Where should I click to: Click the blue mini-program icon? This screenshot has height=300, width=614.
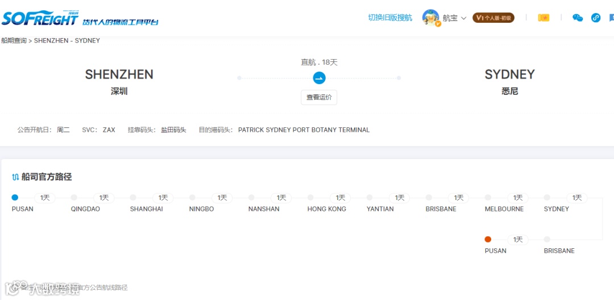(x=596, y=18)
